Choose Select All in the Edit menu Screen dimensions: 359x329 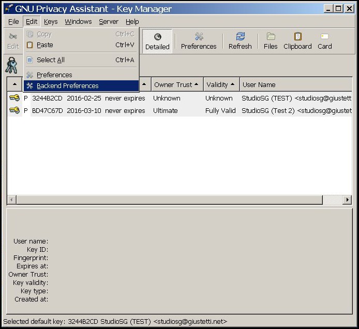pos(81,60)
